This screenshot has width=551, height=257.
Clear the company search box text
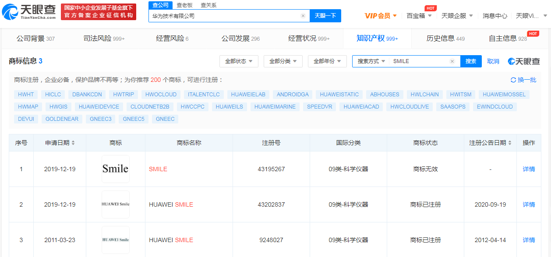tap(303, 16)
